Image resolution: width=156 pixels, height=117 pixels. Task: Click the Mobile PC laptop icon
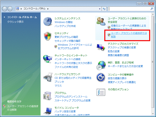pos(48,111)
